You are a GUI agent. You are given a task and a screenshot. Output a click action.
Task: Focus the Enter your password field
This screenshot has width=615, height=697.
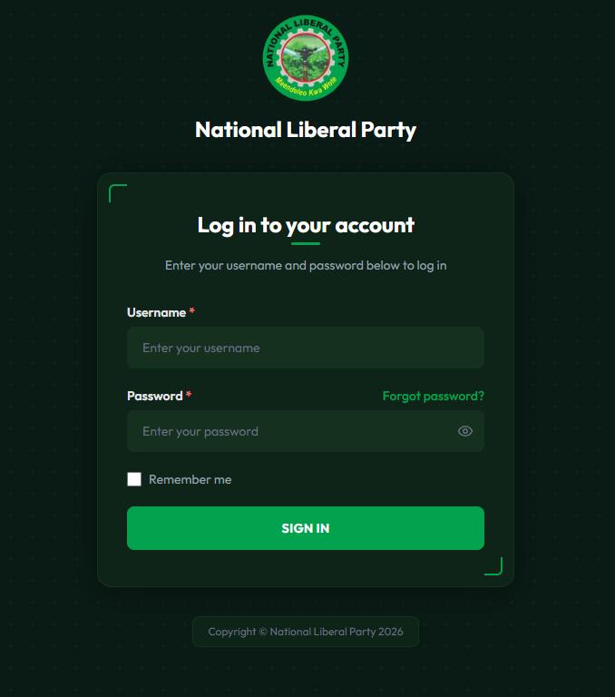[290, 431]
